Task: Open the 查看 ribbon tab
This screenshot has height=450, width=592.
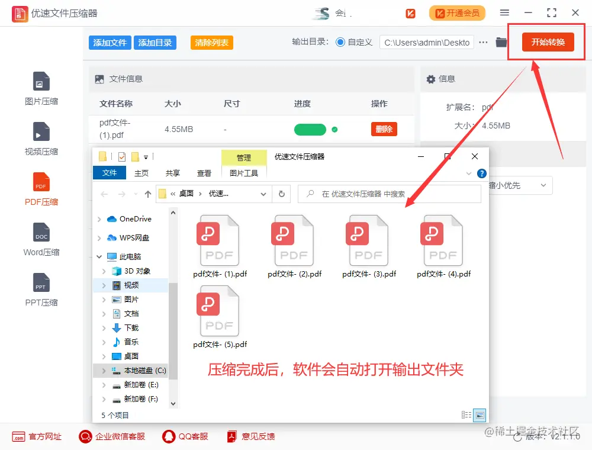Action: 204,173
